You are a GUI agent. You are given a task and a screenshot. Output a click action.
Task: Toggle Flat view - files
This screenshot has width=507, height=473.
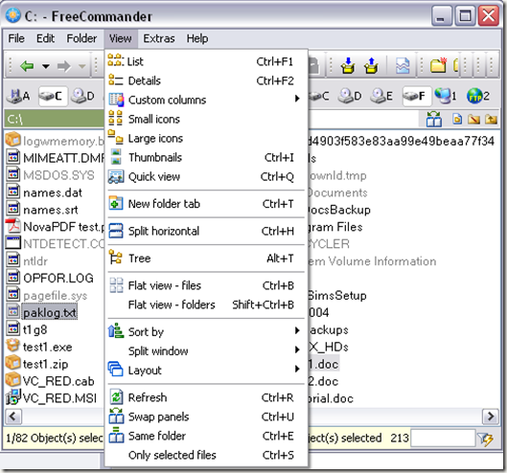pos(206,285)
